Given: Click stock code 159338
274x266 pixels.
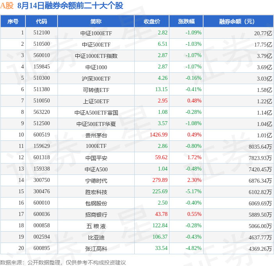Looking at the screenshot, I should click(x=41, y=169).
